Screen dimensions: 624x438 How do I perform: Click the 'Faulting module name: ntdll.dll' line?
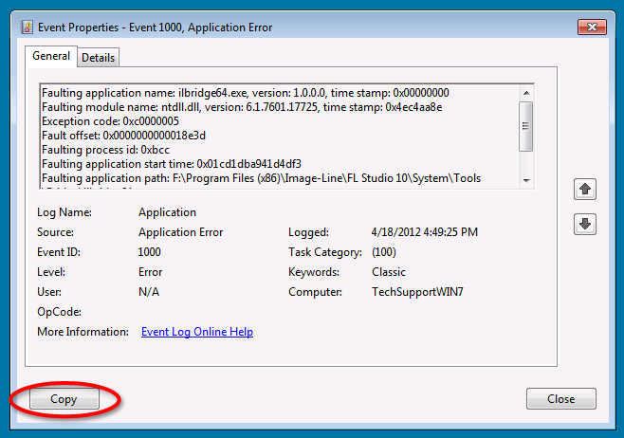242,107
